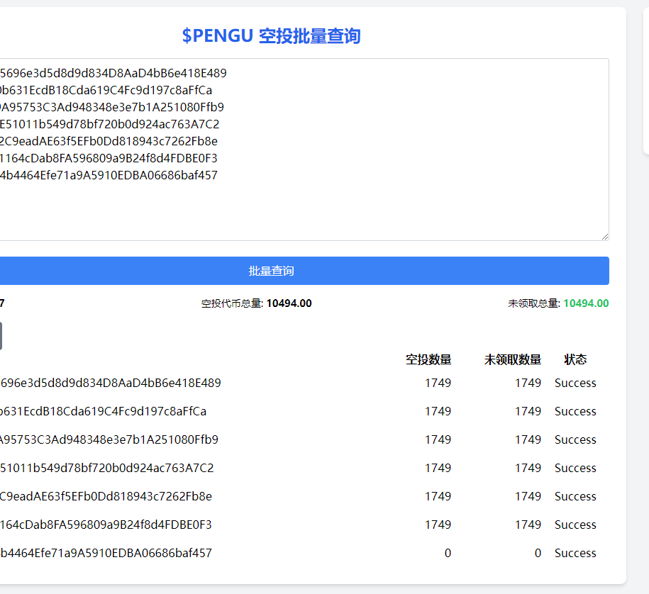Click airdrop amount 0 for address 6baf457
This screenshot has height=594, width=649.
[448, 553]
